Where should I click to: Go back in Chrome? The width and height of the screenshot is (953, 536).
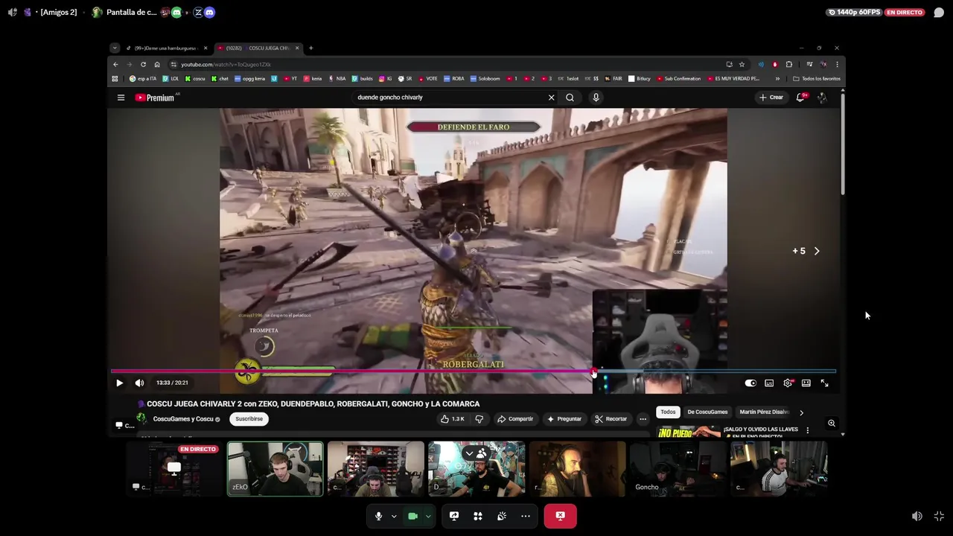pyautogui.click(x=115, y=65)
